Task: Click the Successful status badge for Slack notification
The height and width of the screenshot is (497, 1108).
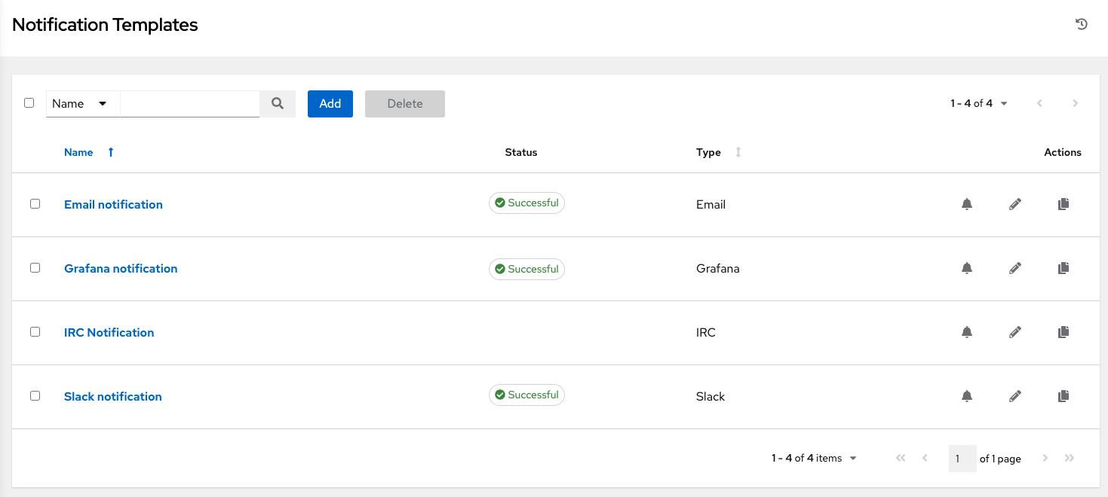Action: (x=526, y=395)
